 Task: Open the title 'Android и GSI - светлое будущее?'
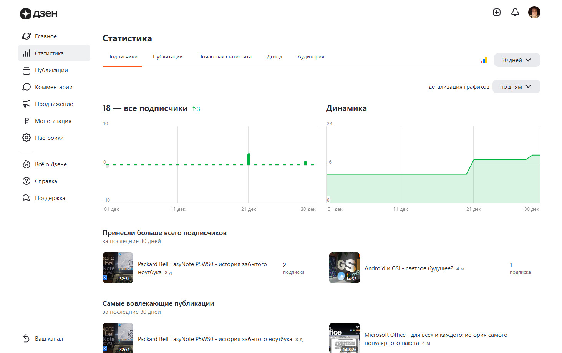[409, 268]
